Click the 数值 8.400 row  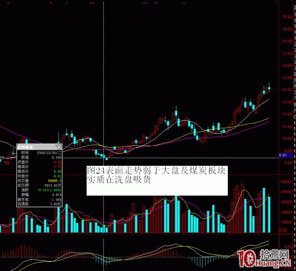39,157
